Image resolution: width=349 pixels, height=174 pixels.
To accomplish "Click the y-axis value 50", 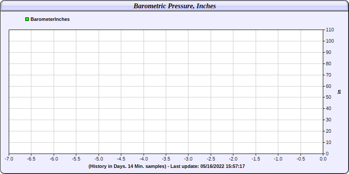I will [x=329, y=97].
